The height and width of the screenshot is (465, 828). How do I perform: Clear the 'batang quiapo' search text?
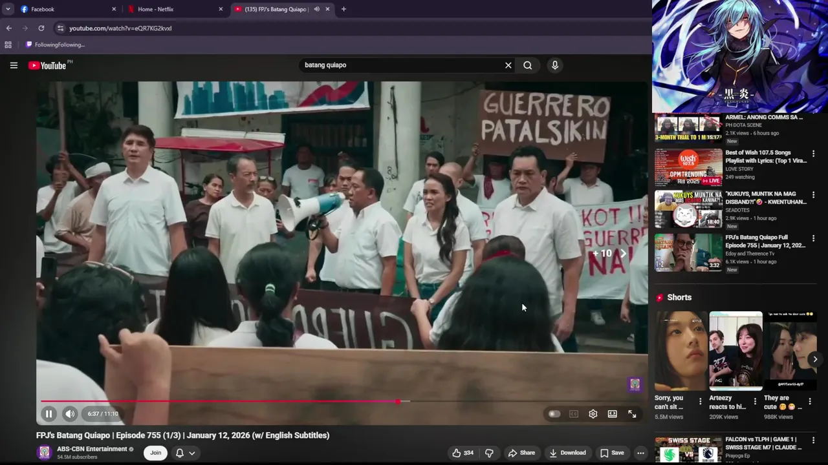pyautogui.click(x=508, y=65)
